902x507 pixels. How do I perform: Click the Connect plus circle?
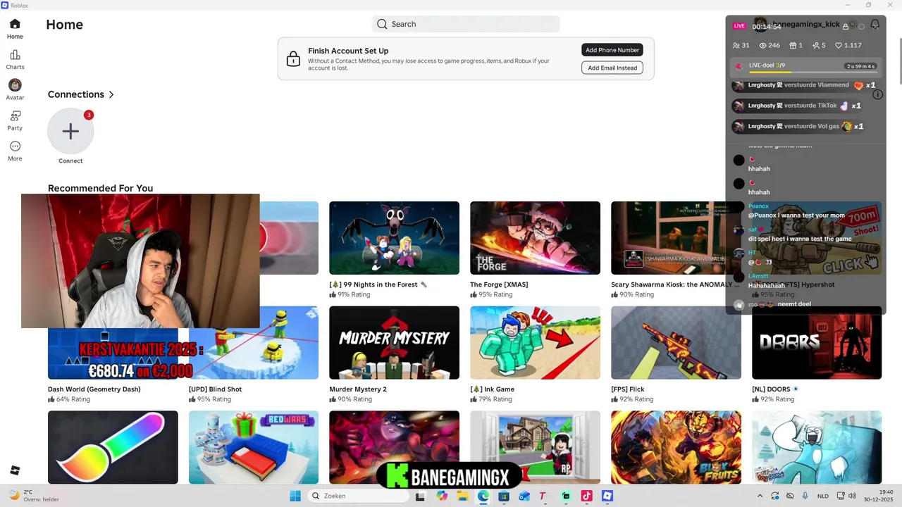point(70,131)
